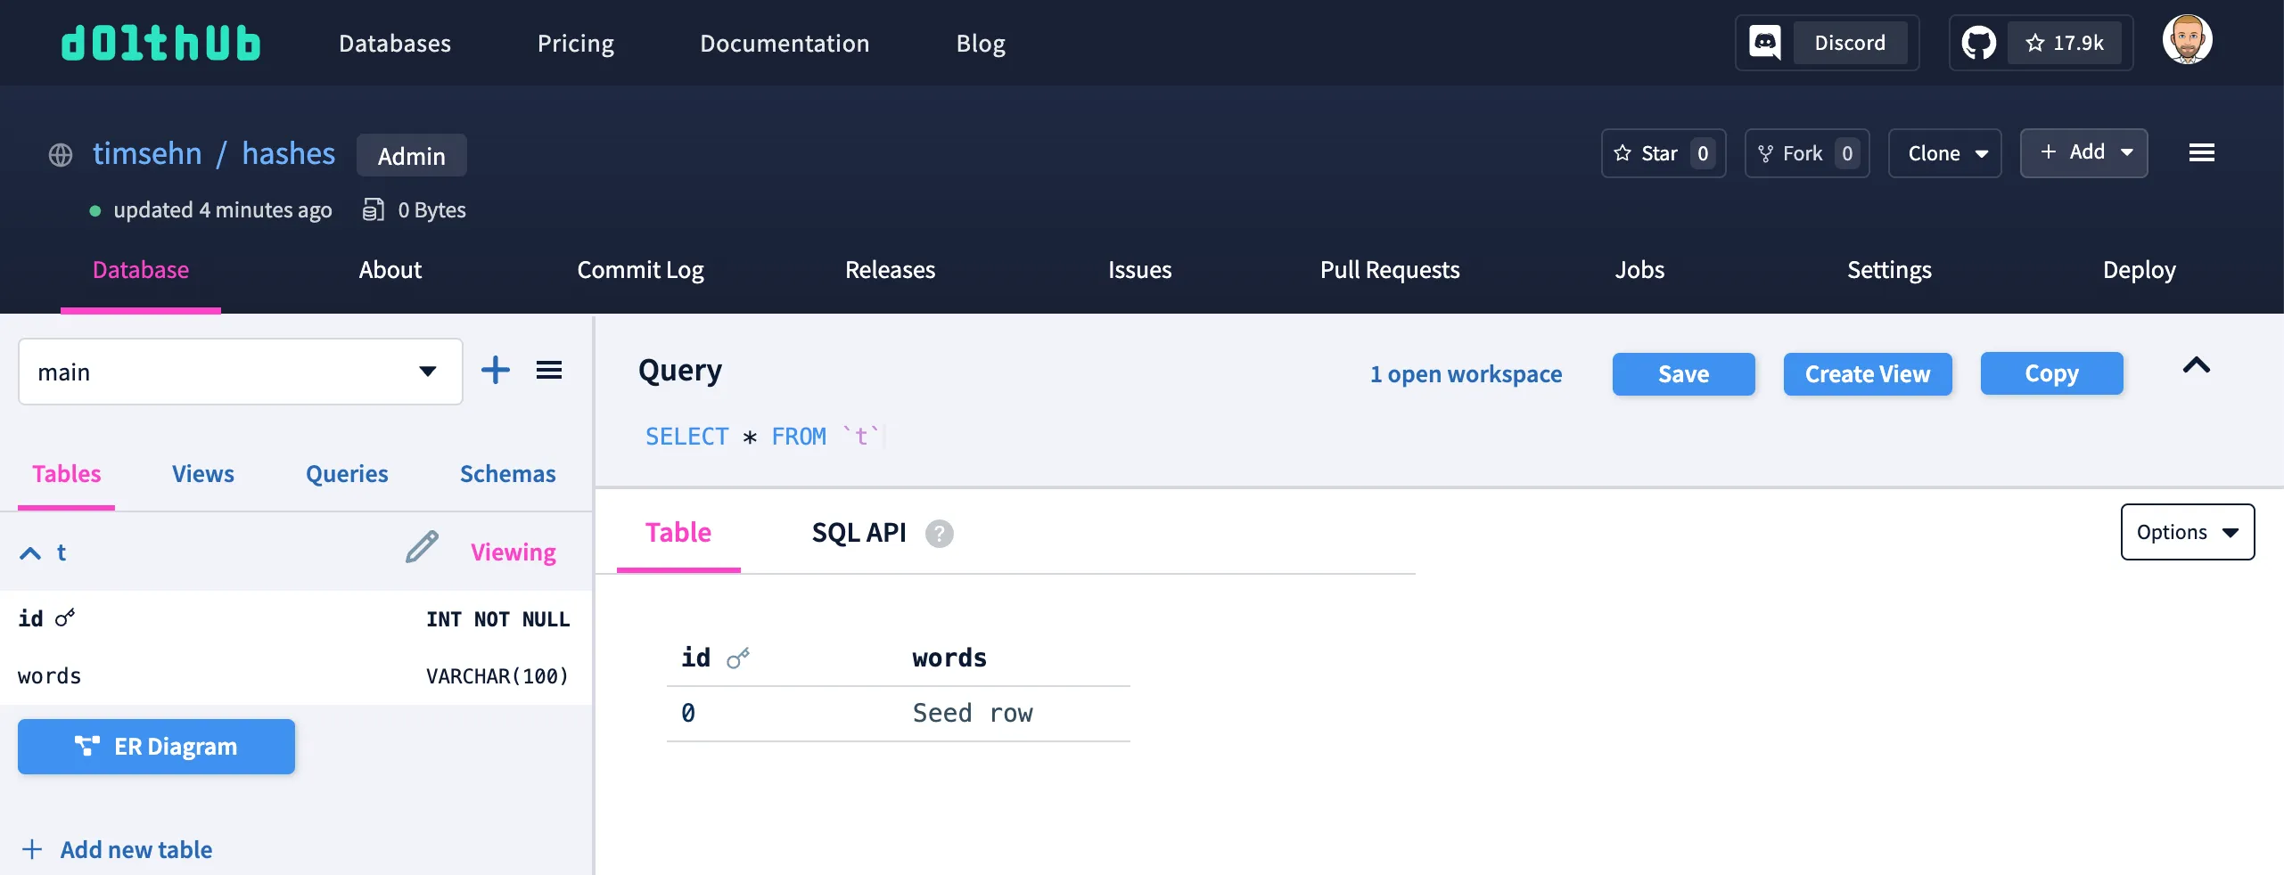The height and width of the screenshot is (875, 2284).
Task: Click the plus icon beside branch selector
Action: click(x=496, y=371)
